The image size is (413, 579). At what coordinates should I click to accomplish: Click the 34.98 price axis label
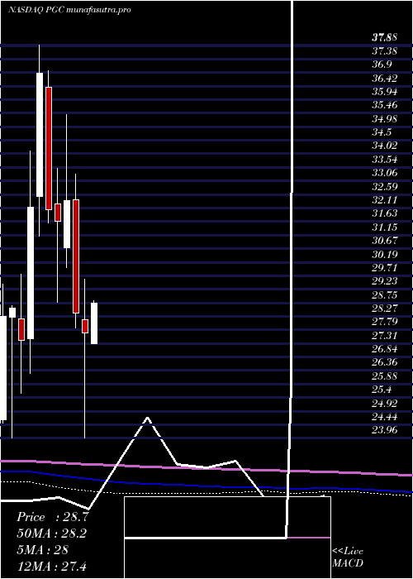[384, 118]
